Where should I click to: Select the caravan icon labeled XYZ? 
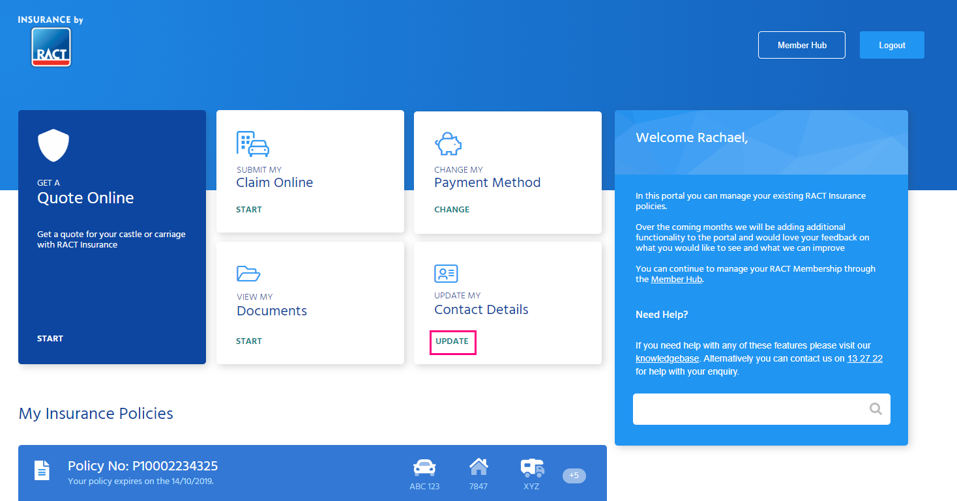click(532, 468)
